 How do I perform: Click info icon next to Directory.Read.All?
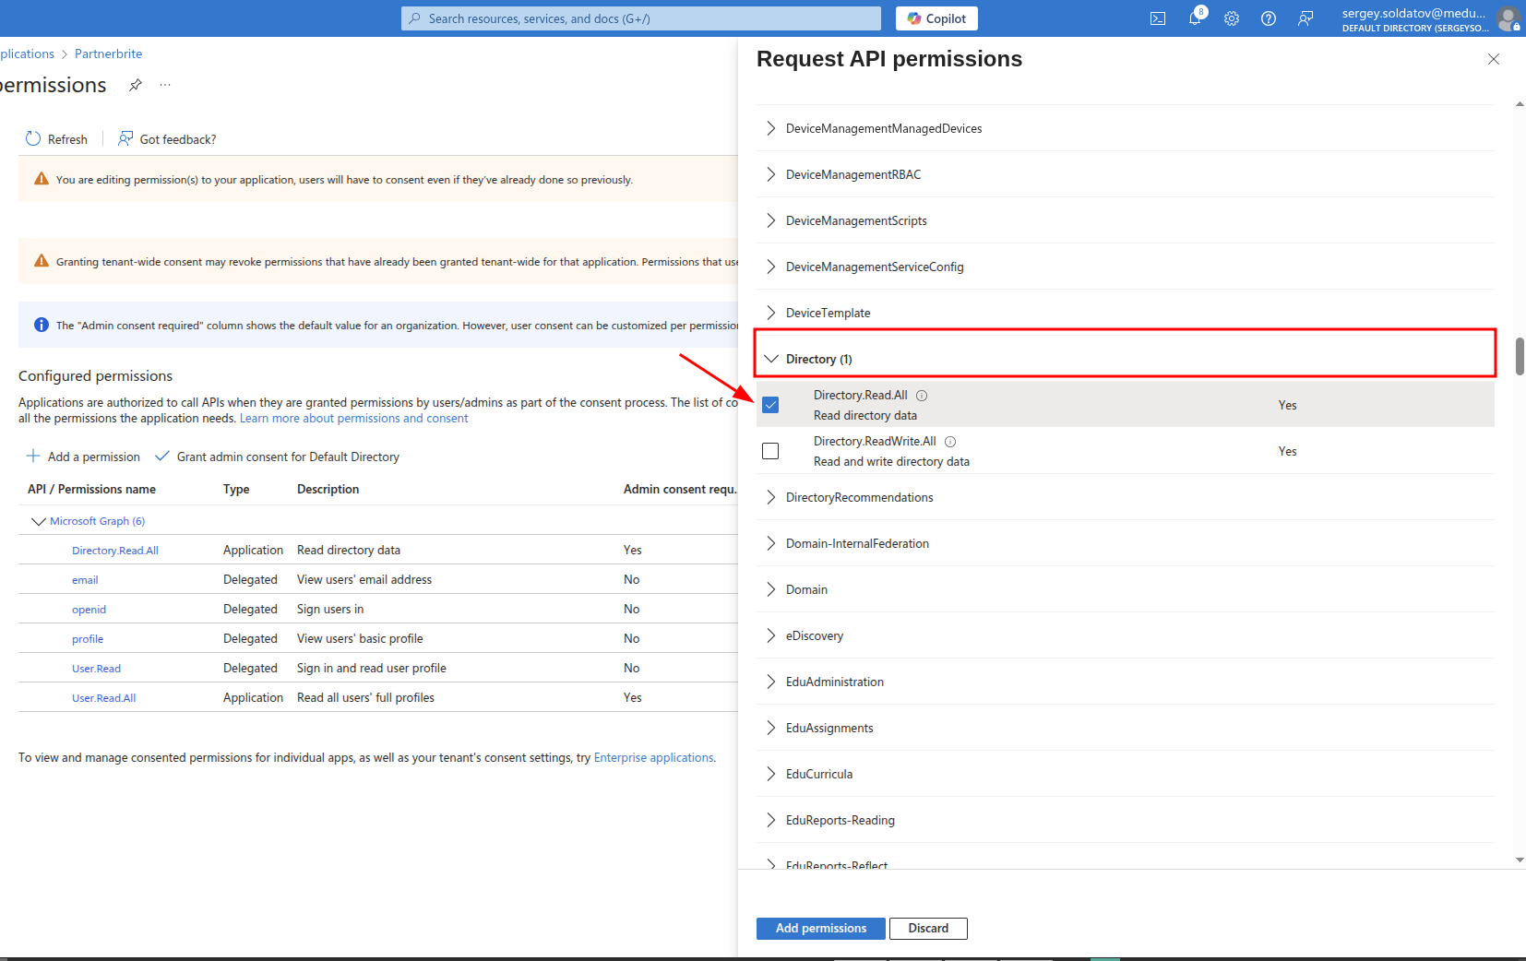tap(922, 396)
